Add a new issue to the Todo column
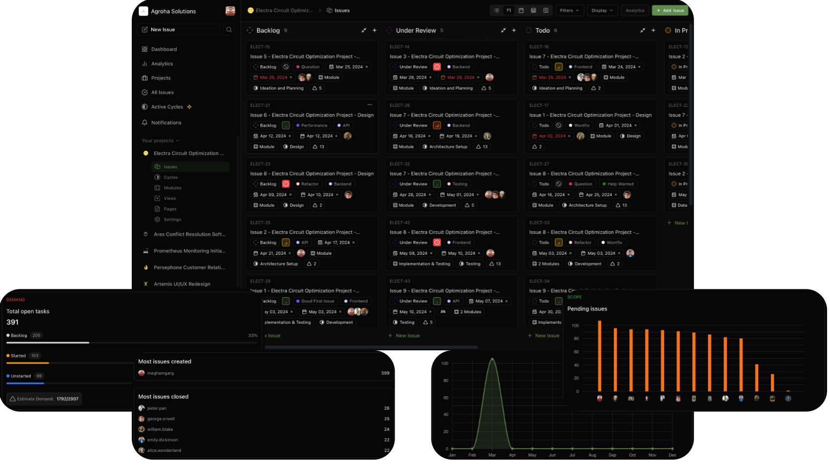This screenshot has height=465, width=830. pyautogui.click(x=653, y=30)
